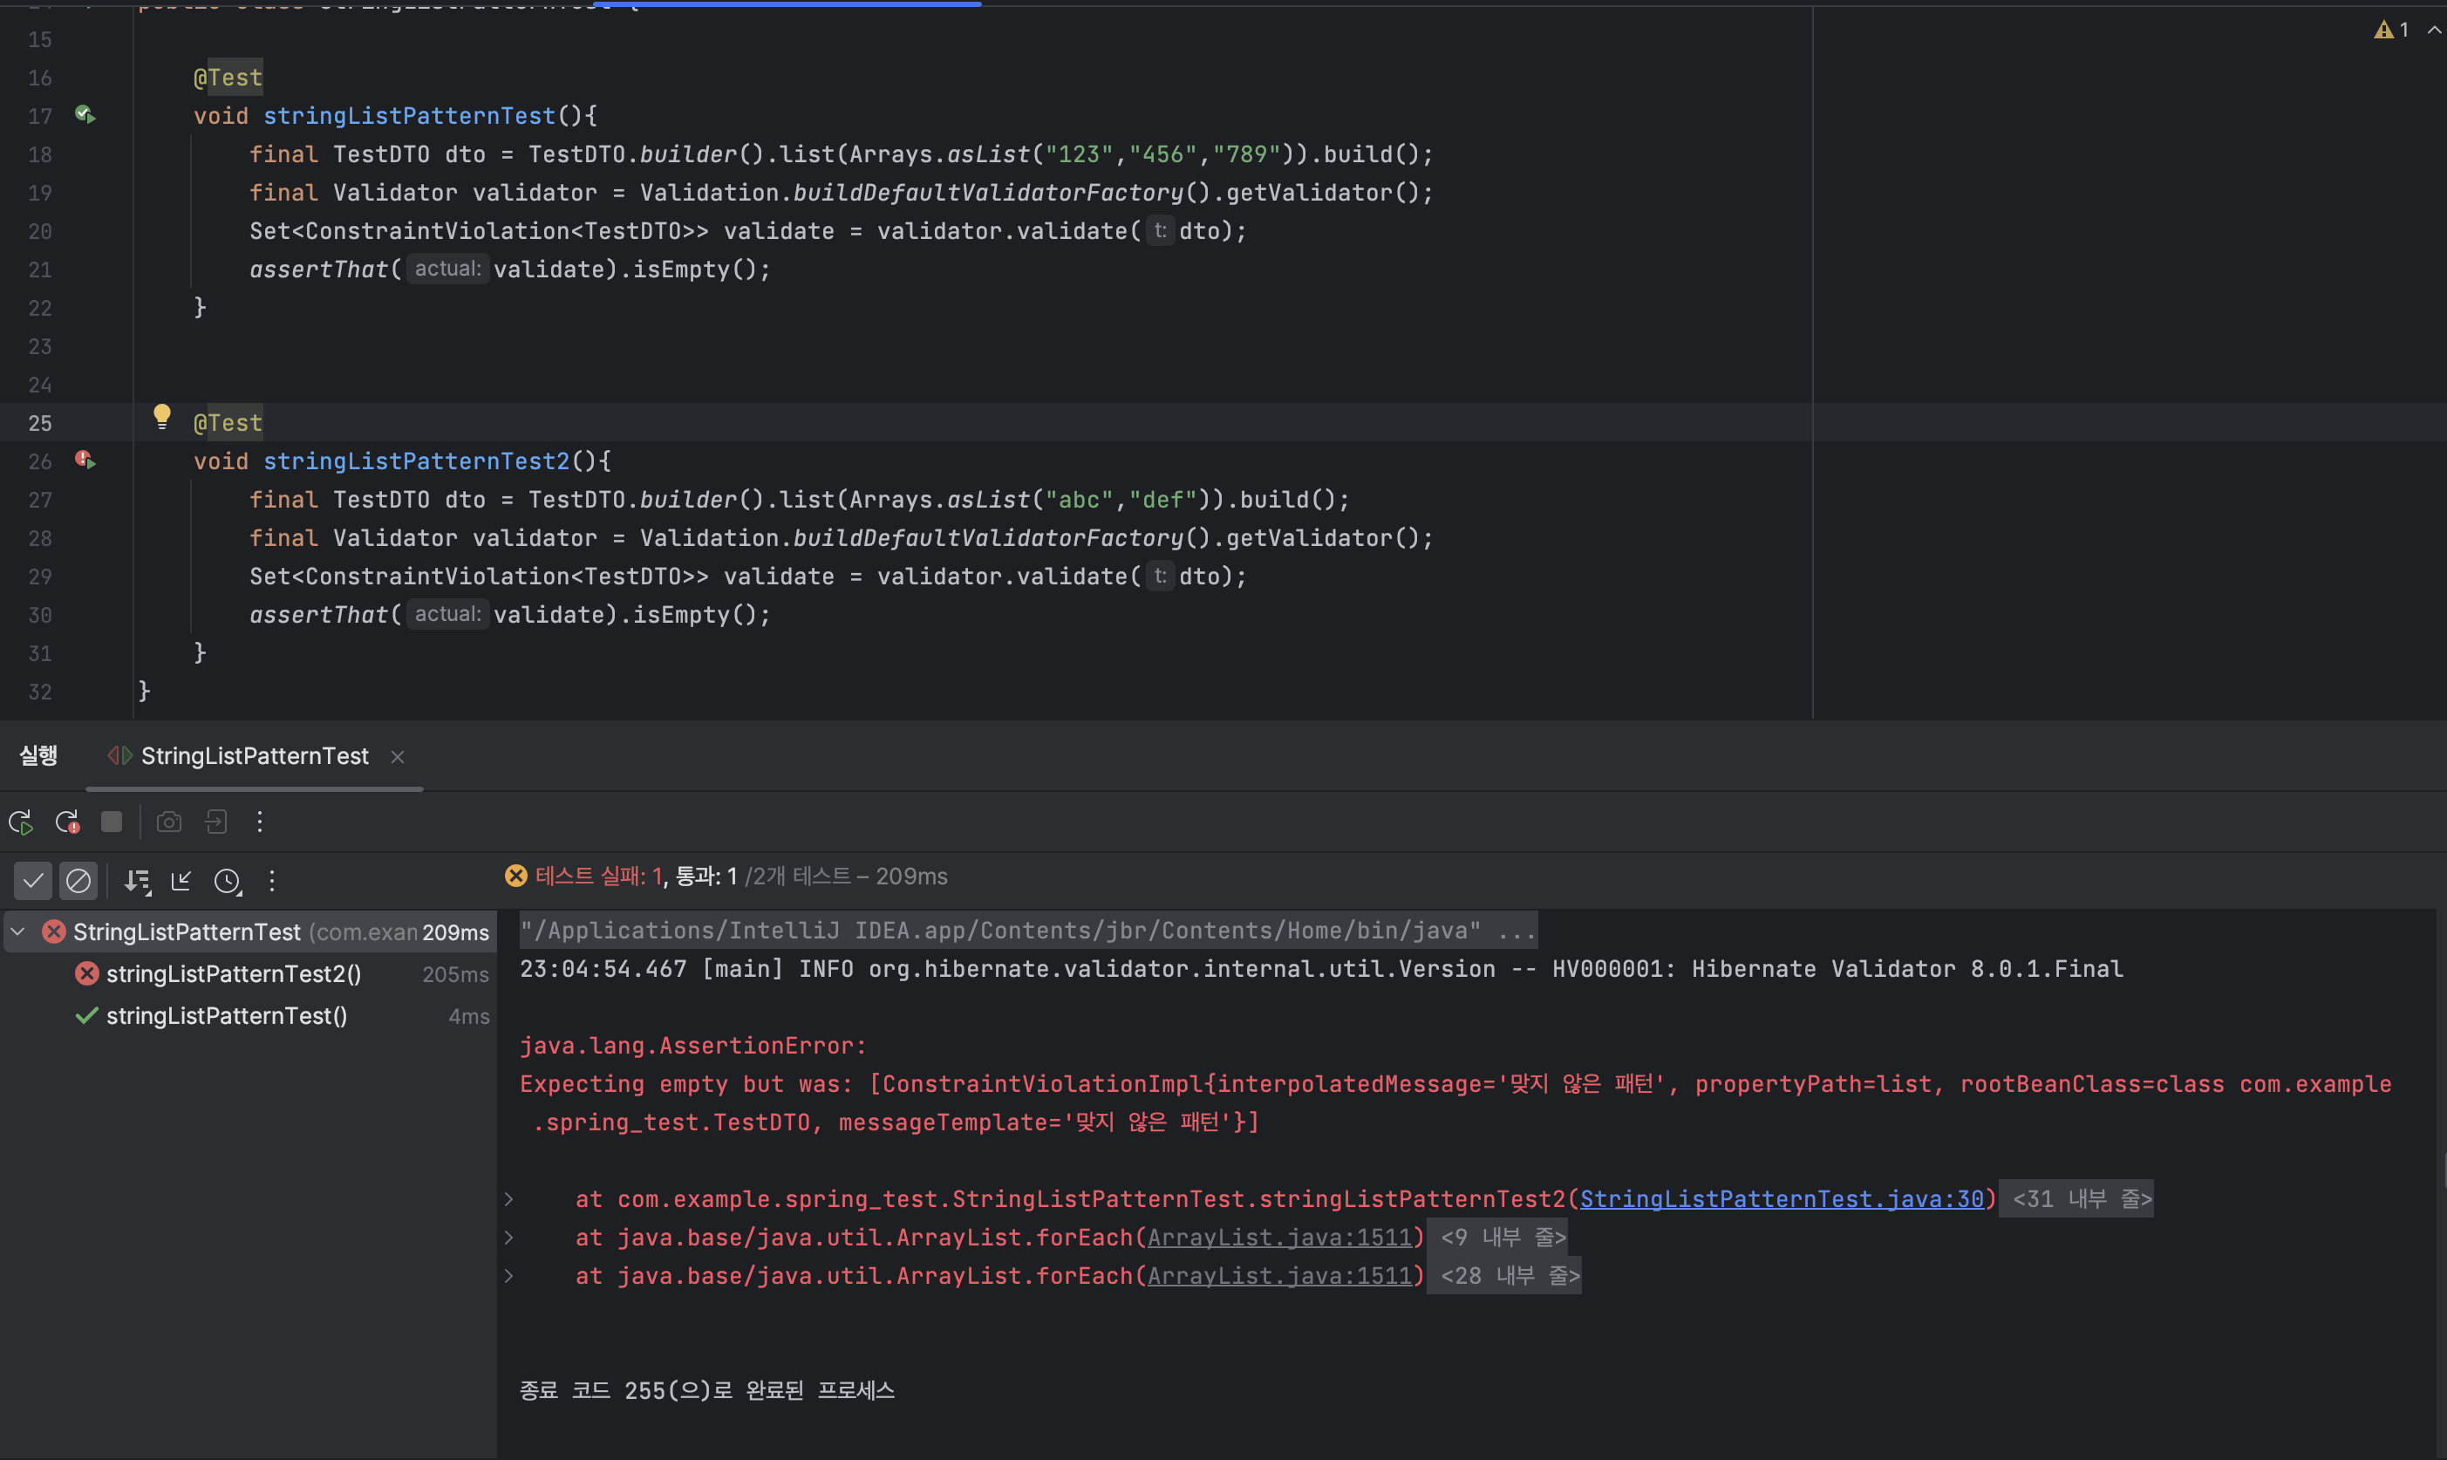Toggle show ignored tests button

click(78, 881)
